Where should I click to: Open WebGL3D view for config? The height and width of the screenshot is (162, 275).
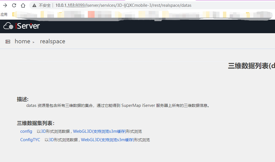tap(100, 131)
